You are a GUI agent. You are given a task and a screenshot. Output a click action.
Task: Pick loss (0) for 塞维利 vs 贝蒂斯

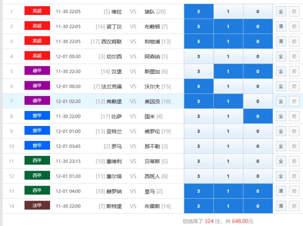[258, 161]
